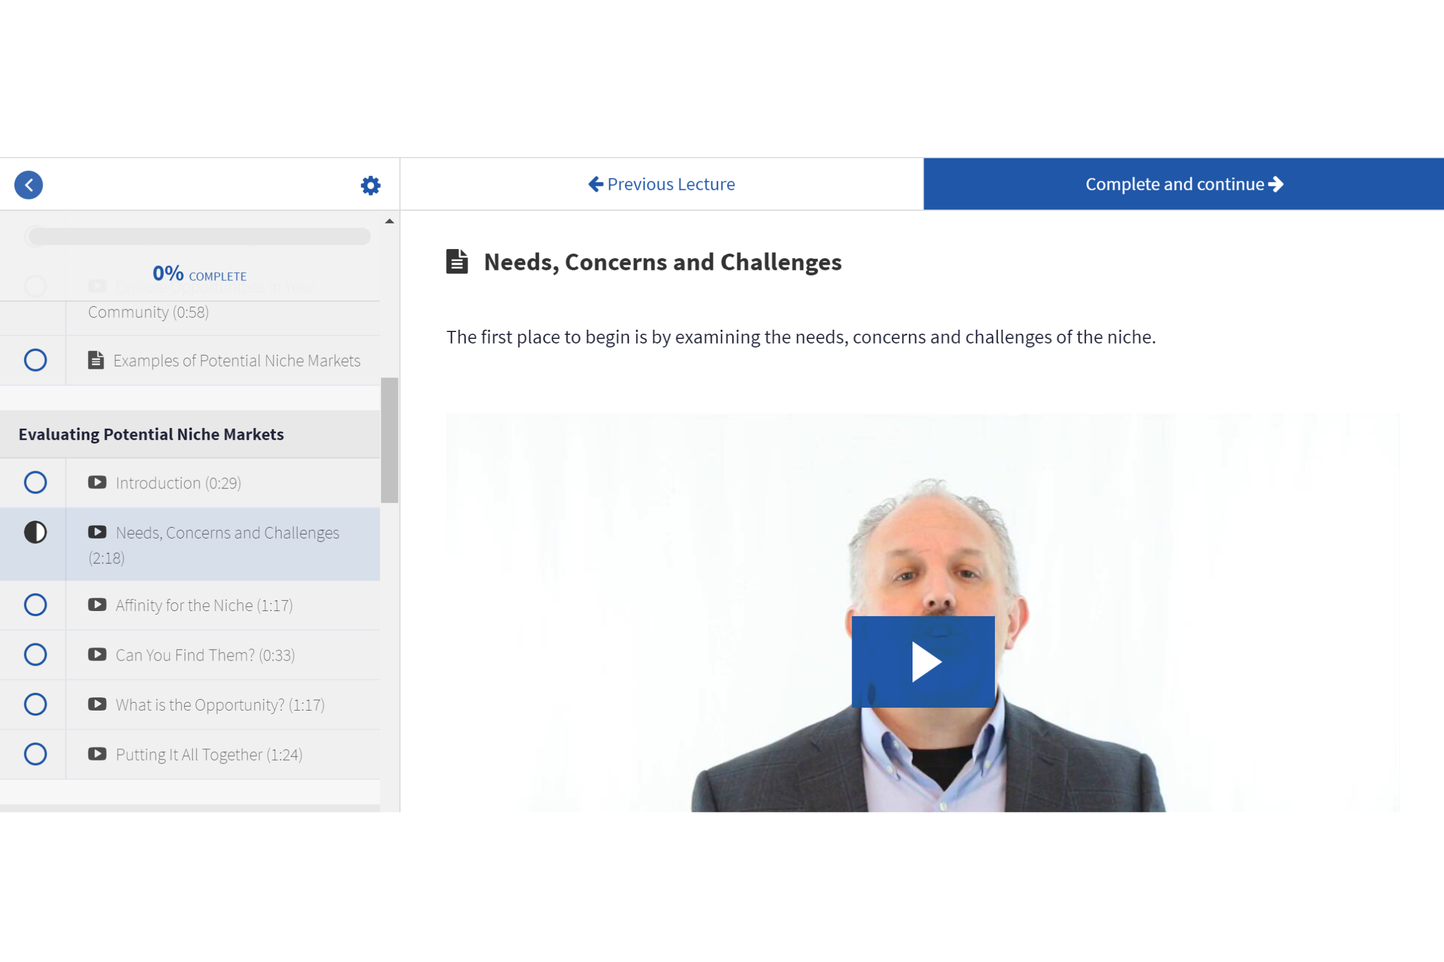
Task: Click the course progress bar
Action: point(199,236)
